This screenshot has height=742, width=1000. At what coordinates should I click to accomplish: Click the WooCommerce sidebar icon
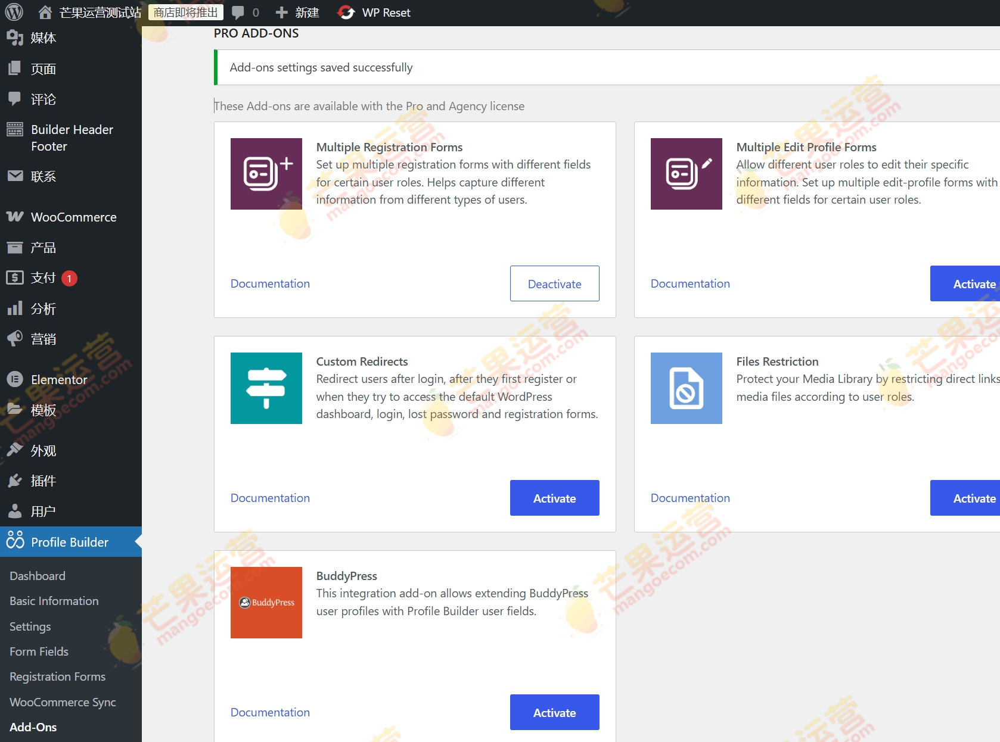pyautogui.click(x=14, y=217)
